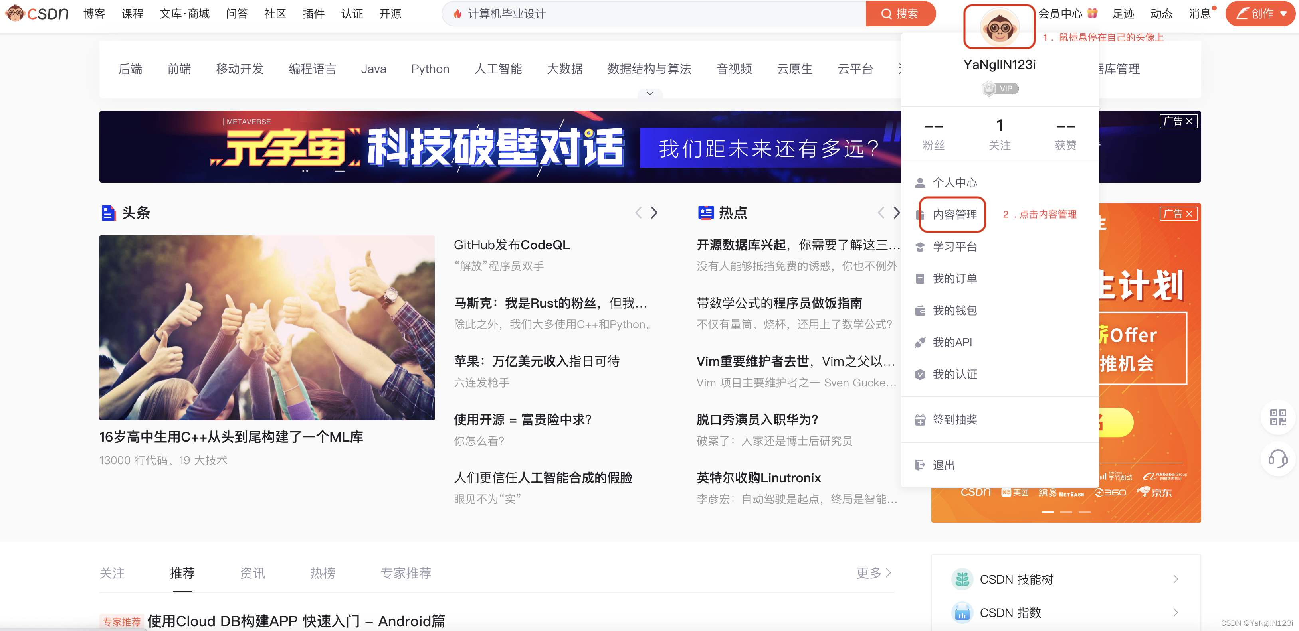Click the 签到抽奖 gift icon
1299x631 pixels.
920,419
